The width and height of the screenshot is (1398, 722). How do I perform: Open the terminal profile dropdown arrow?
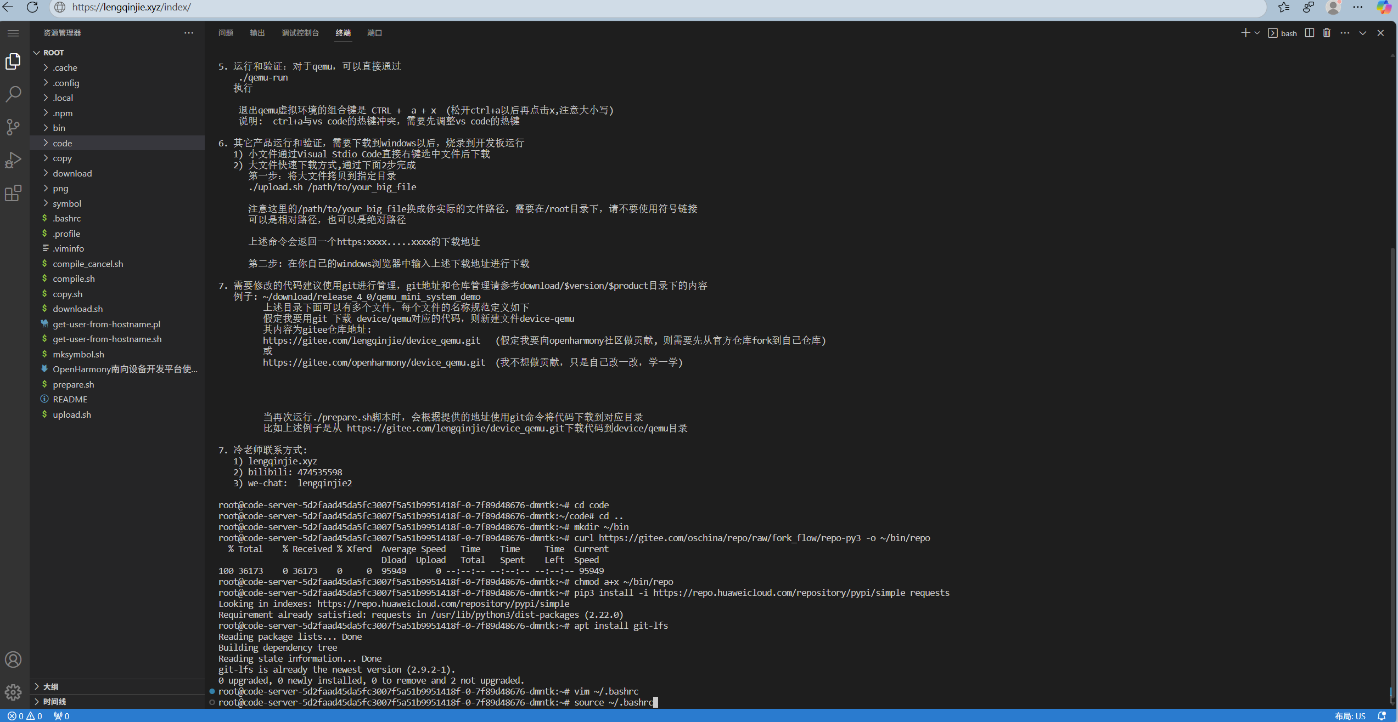pos(1256,33)
